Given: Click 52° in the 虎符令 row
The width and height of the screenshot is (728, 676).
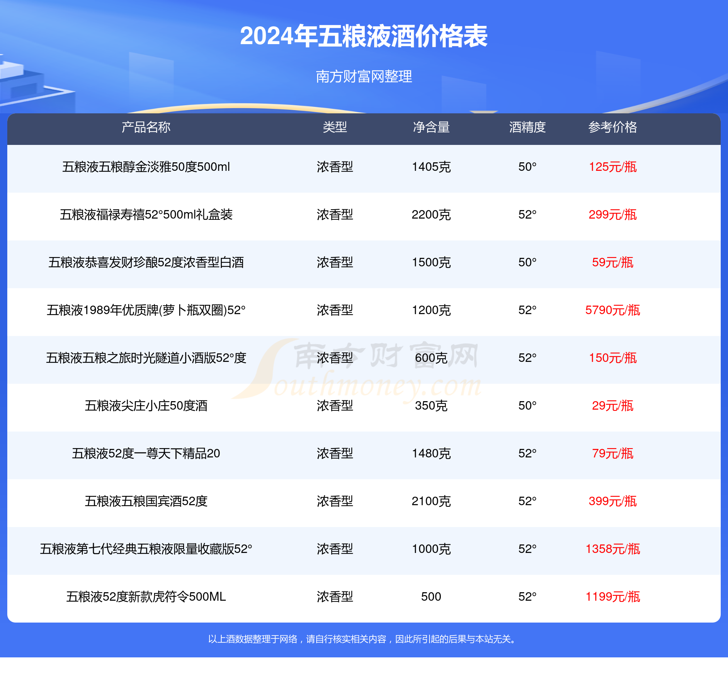Looking at the screenshot, I should tap(527, 597).
